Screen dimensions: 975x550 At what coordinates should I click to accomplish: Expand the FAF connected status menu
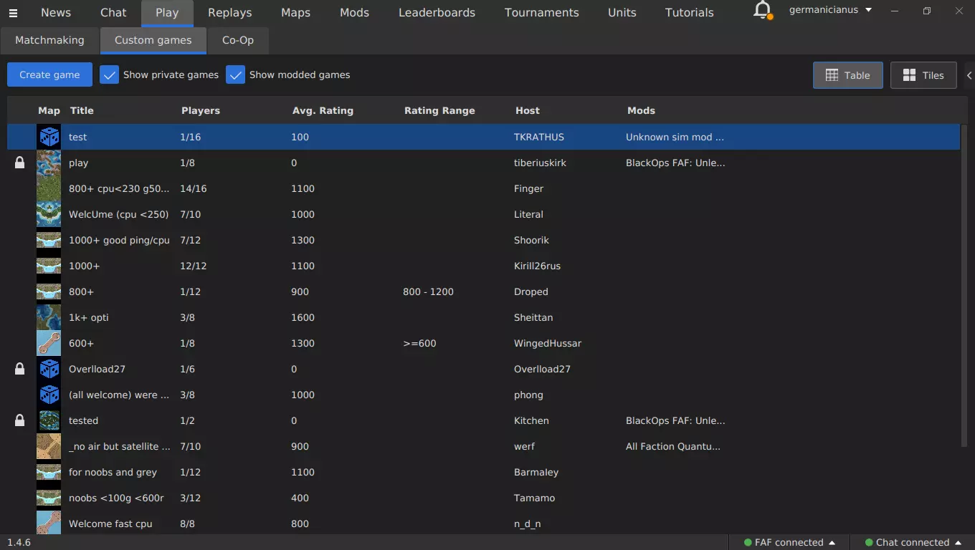pyautogui.click(x=789, y=542)
